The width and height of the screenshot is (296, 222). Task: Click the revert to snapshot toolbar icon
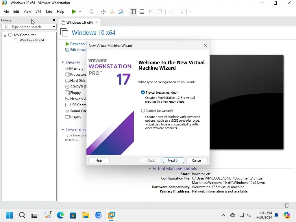coord(112,12)
